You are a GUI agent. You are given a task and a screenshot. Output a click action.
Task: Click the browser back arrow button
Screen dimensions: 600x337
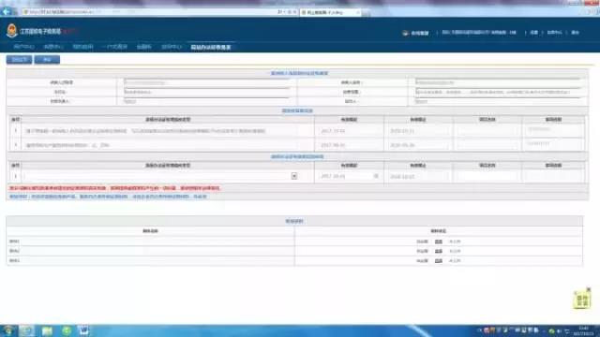(7, 11)
